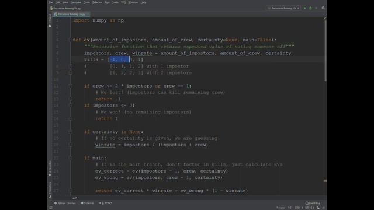Viewport: 374px width, 210px height.
Task: Open the VCS menu
Action: tap(123, 2)
